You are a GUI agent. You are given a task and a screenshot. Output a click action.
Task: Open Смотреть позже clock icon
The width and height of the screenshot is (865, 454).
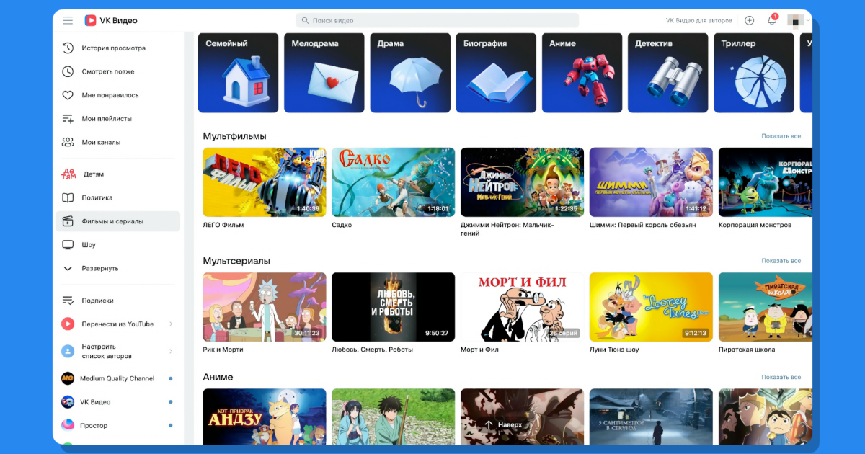click(68, 72)
